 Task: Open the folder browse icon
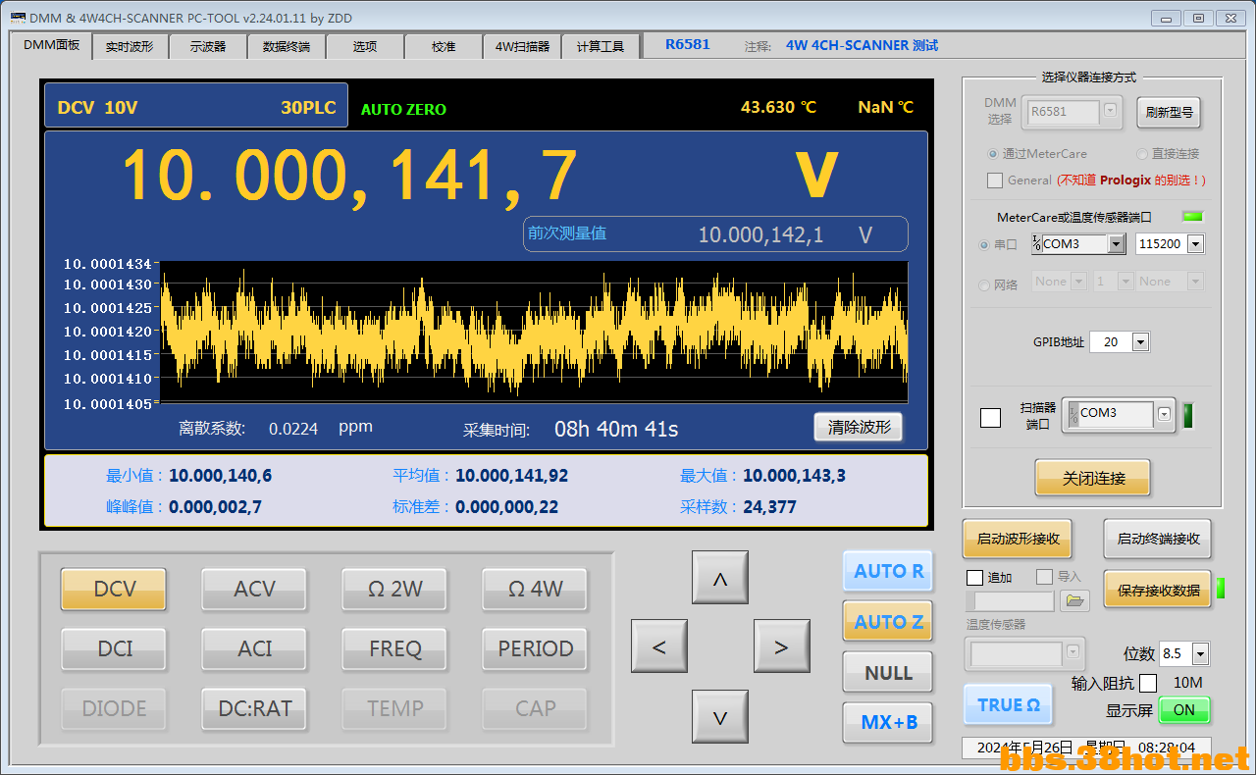point(1075,600)
